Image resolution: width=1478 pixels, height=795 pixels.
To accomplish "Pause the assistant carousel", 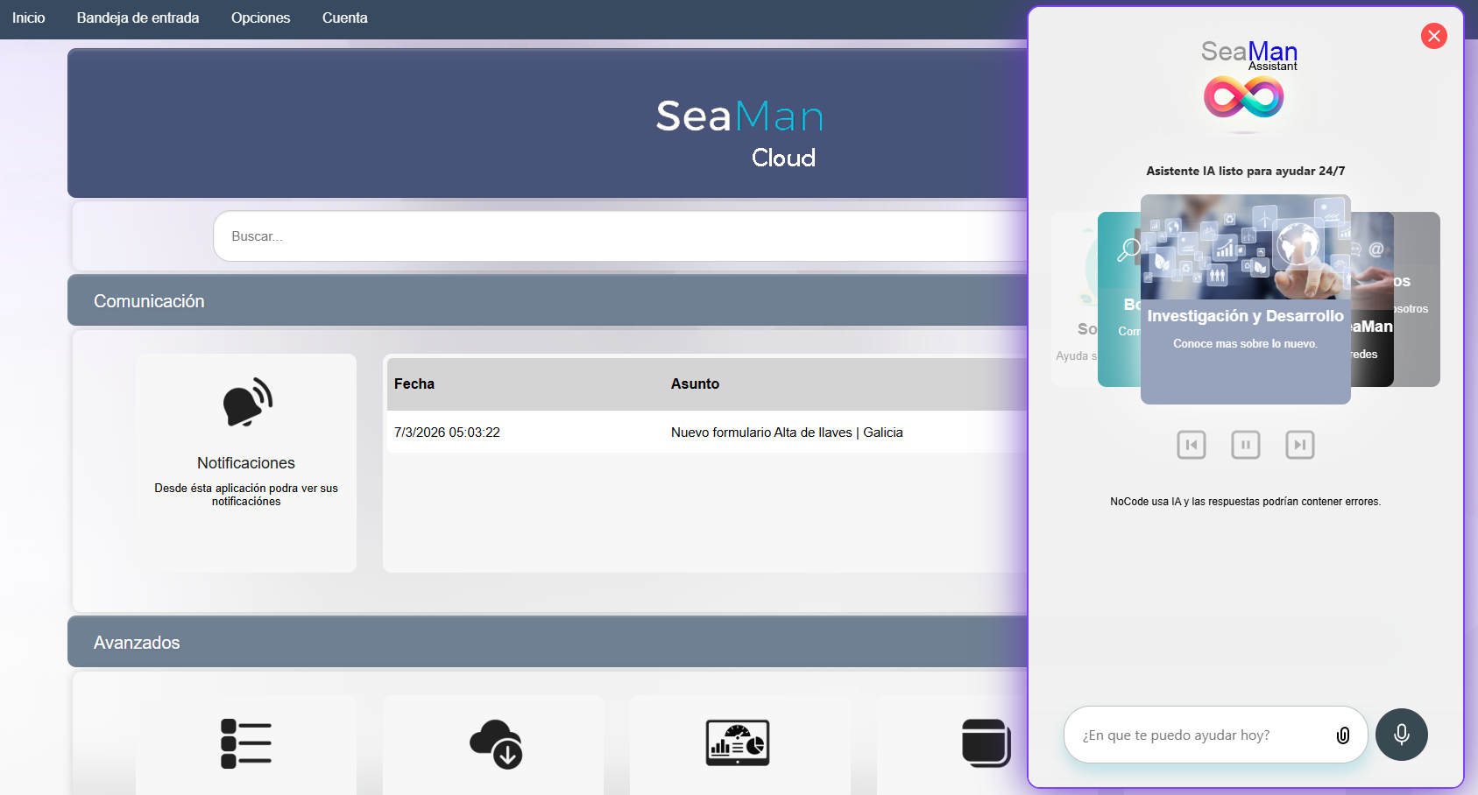I will [1246, 445].
